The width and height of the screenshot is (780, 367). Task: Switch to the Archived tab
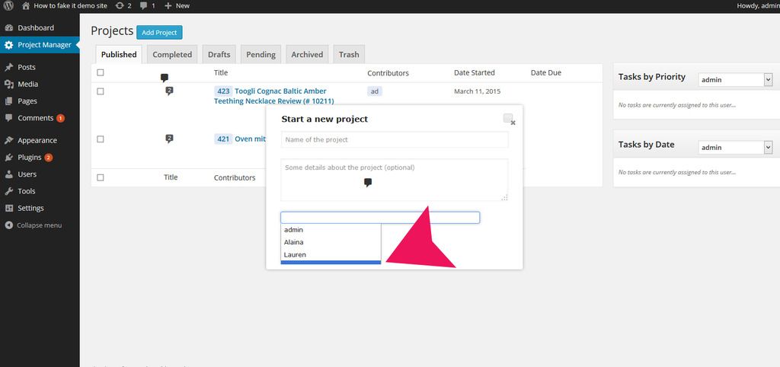click(307, 55)
